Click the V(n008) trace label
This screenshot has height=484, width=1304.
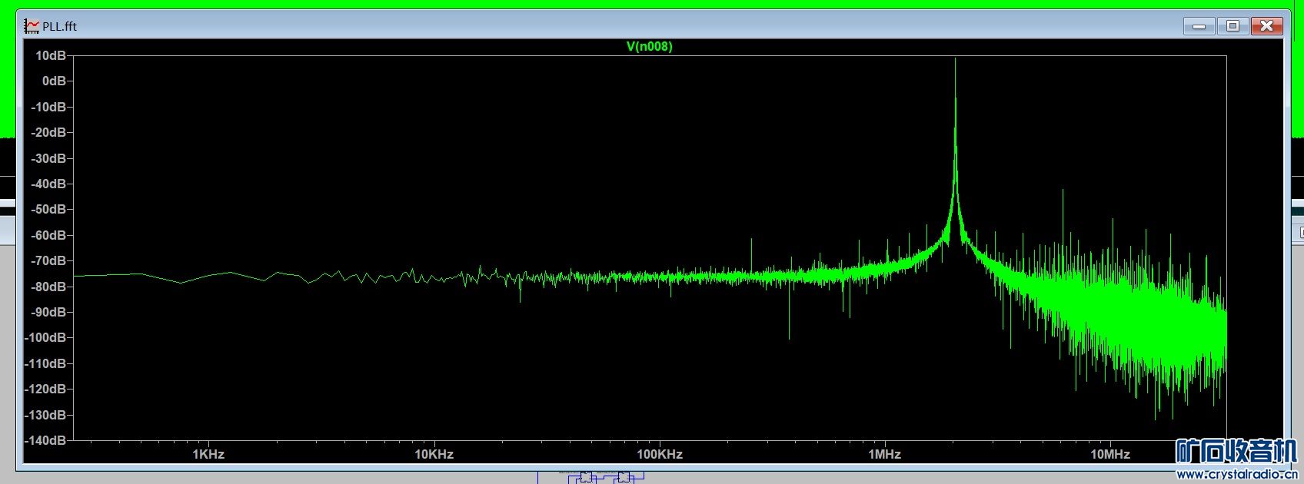coord(649,46)
